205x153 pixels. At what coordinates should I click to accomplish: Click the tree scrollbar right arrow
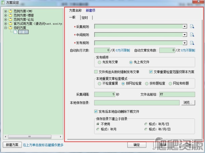pyautogui.click(x=60, y=137)
